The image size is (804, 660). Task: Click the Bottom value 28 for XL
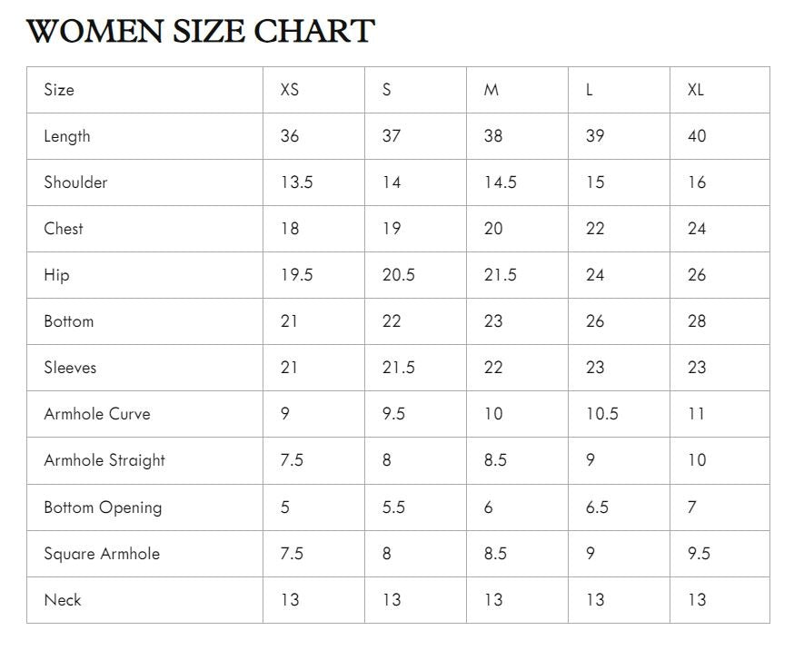pyautogui.click(x=697, y=321)
